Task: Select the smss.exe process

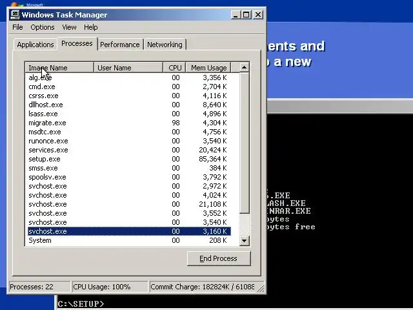Action: [129, 168]
